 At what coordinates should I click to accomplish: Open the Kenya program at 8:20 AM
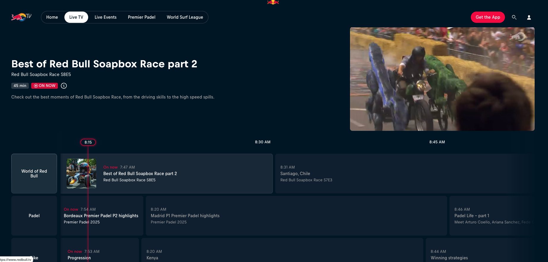tap(282, 250)
